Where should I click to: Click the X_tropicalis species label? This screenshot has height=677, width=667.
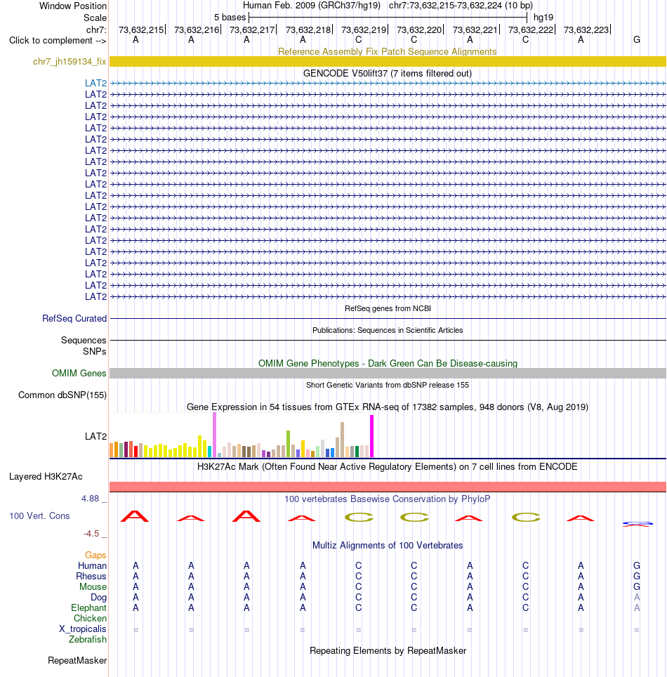pyautogui.click(x=82, y=629)
